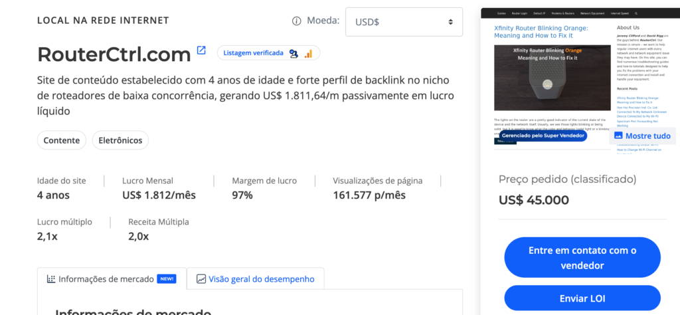This screenshot has height=315, width=680.
Task: Click the currency dropdown arrows
Action: tap(451, 22)
